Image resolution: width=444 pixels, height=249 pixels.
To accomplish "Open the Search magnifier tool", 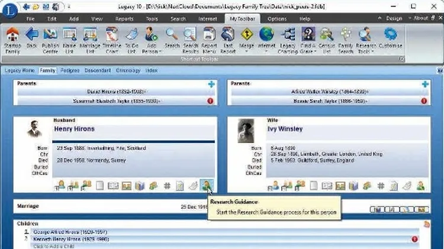I will pyautogui.click(x=172, y=38).
